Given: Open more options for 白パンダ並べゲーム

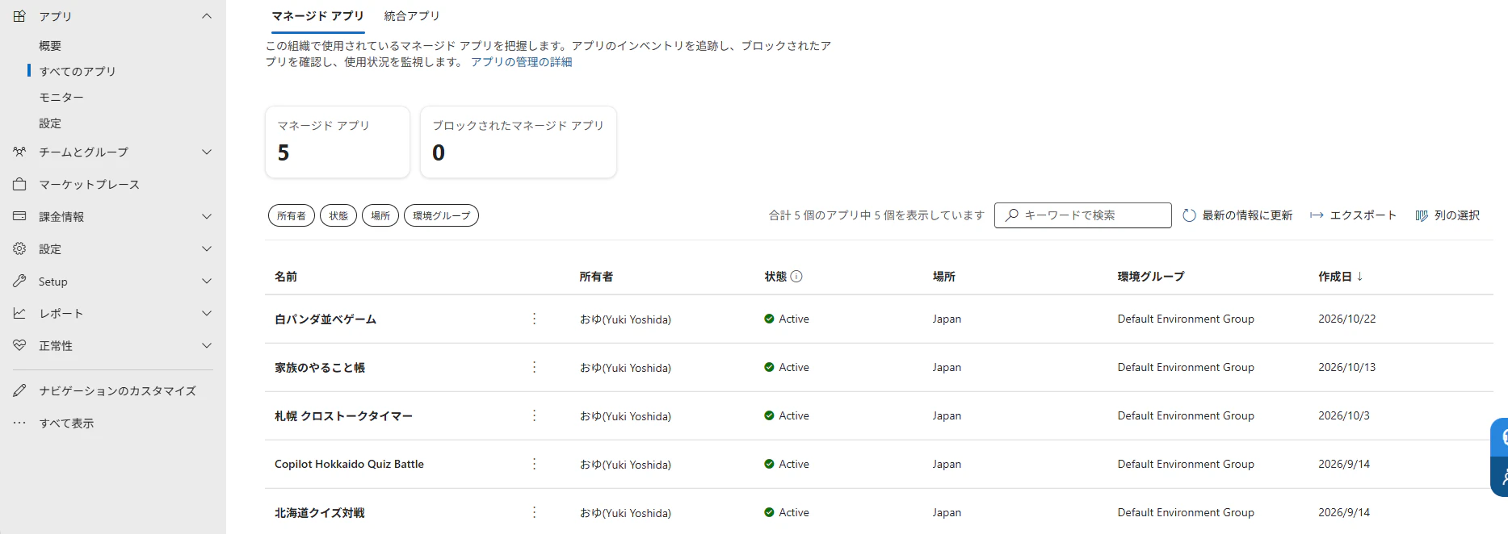Looking at the screenshot, I should pos(534,319).
